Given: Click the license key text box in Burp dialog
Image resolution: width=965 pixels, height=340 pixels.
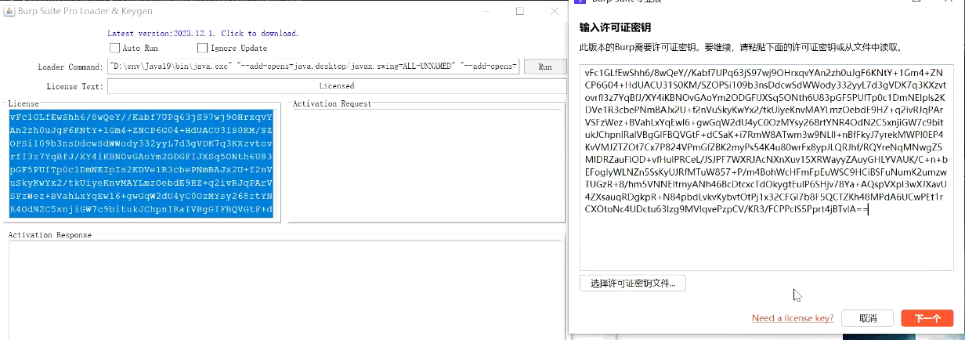Looking at the screenshot, I should pos(767,168).
